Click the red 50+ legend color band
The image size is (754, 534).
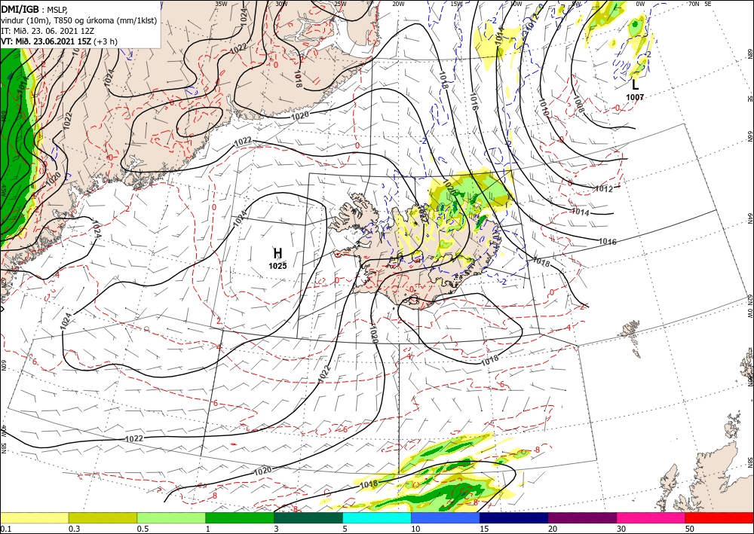719,517
